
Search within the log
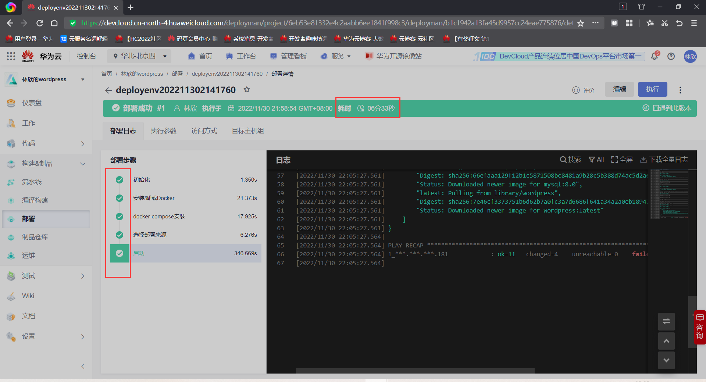coord(571,160)
